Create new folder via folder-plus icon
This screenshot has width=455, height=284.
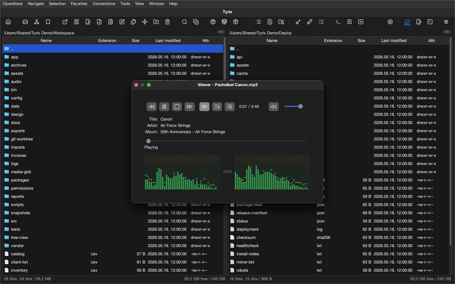[156, 22]
